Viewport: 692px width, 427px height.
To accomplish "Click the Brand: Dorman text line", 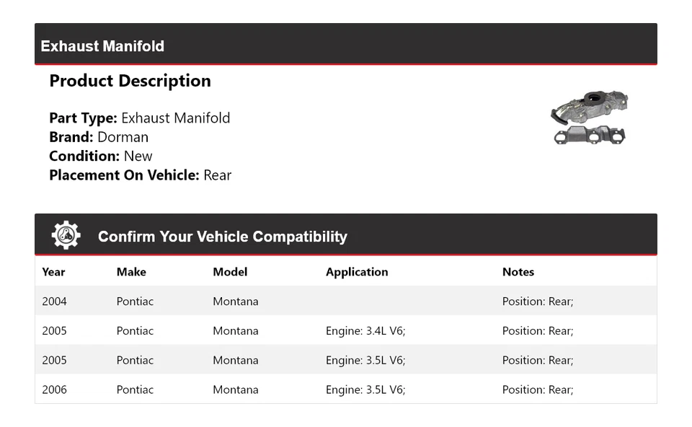I will click(99, 137).
